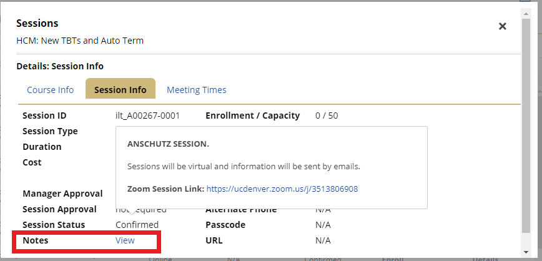Viewport: 542px width, 261px height.
Task: Open the Meeting Times tab
Action: [x=196, y=90]
